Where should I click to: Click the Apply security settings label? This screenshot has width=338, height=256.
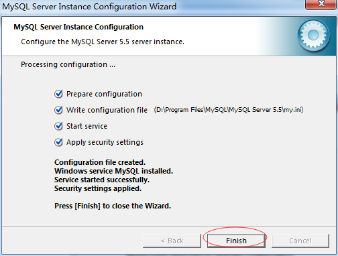[x=105, y=142]
